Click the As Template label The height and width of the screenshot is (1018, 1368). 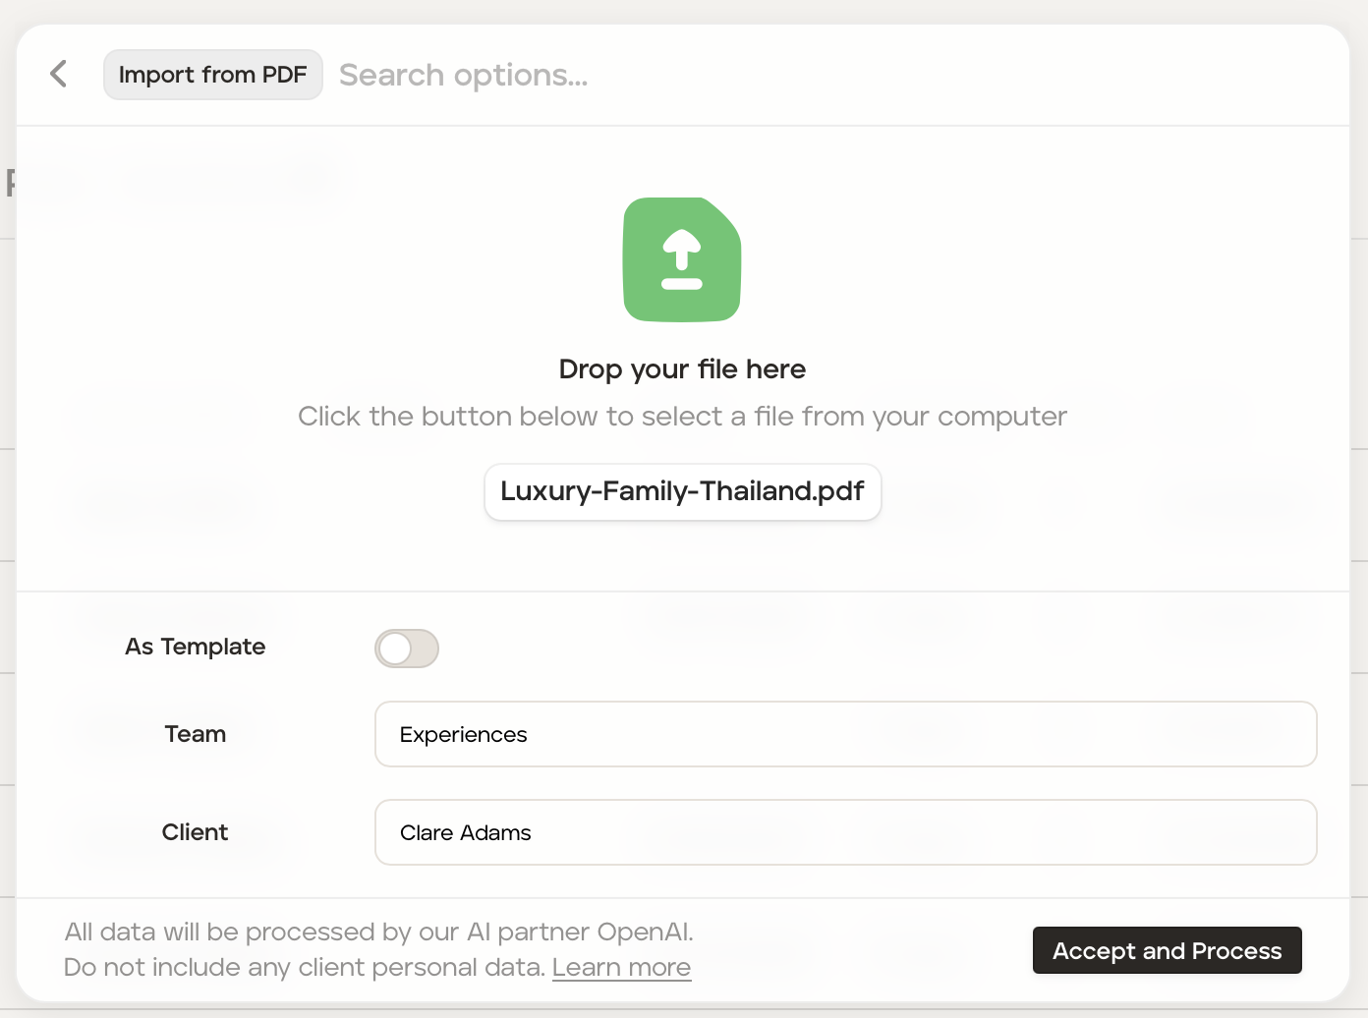tap(196, 647)
